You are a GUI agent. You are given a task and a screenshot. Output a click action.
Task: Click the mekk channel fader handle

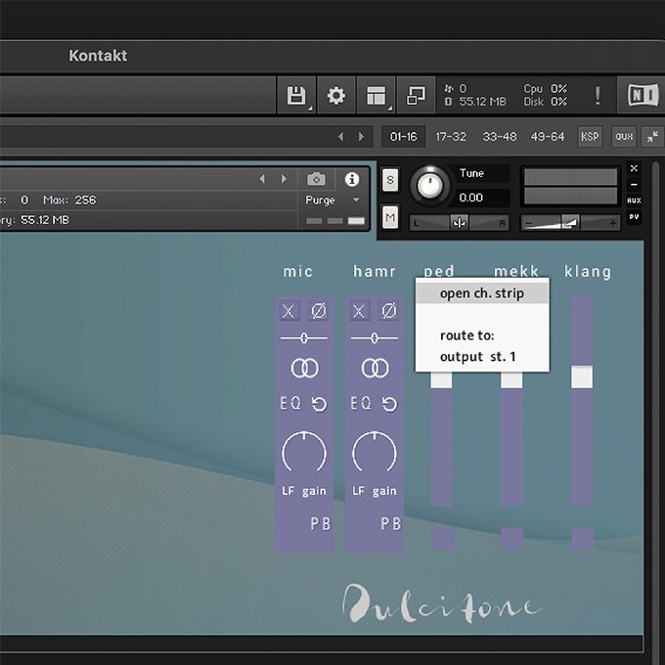(511, 380)
